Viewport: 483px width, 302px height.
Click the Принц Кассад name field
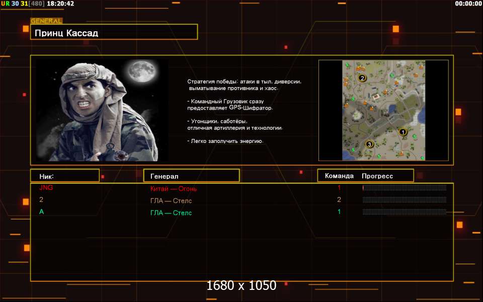click(x=114, y=33)
